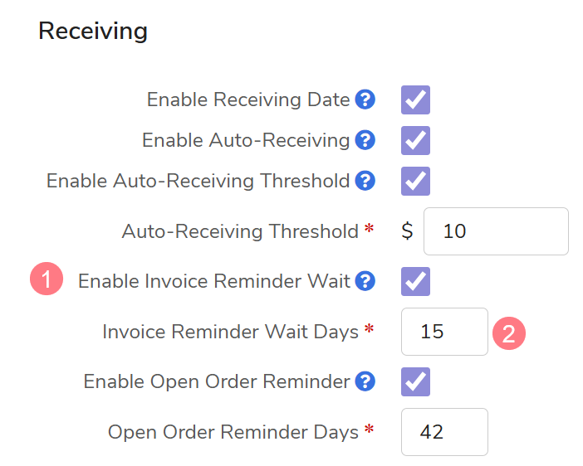Uncheck Enable Invoice Reminder Wait checkbox
The image size is (583, 466).
[x=415, y=282]
